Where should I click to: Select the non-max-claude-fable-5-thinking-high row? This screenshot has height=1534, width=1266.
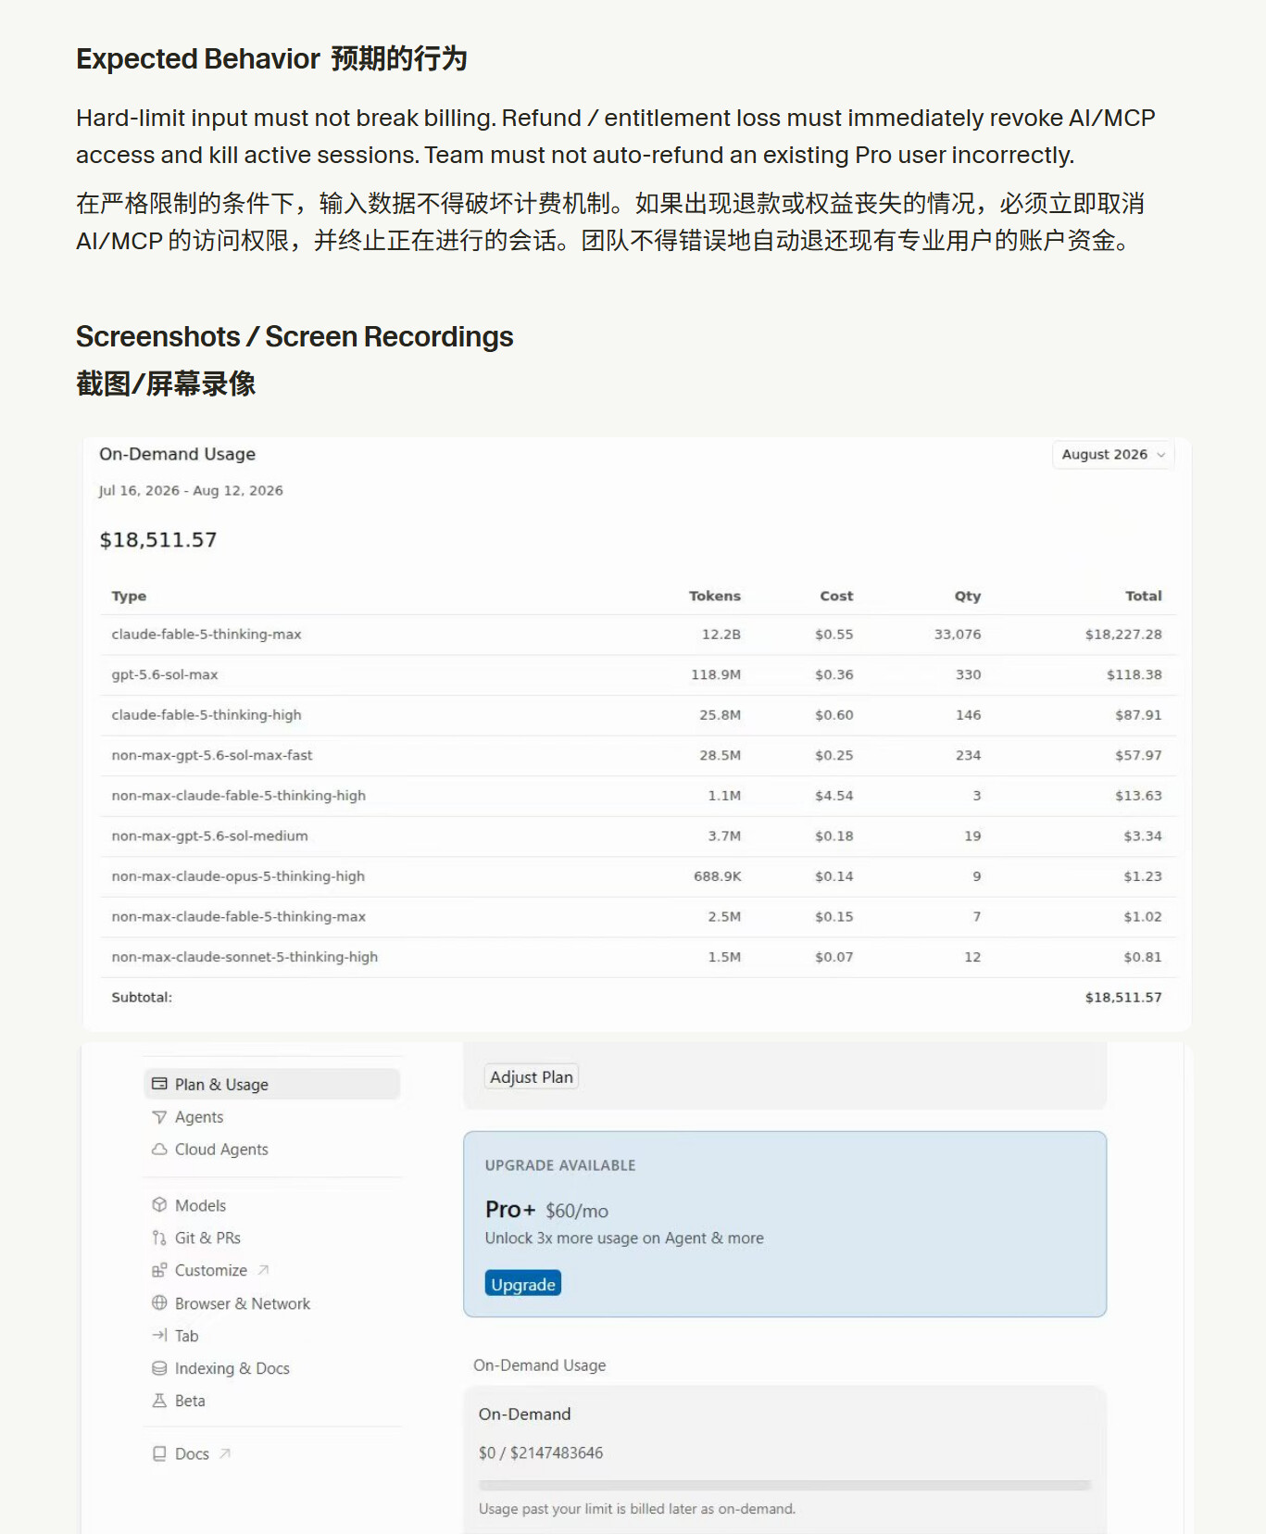point(637,796)
